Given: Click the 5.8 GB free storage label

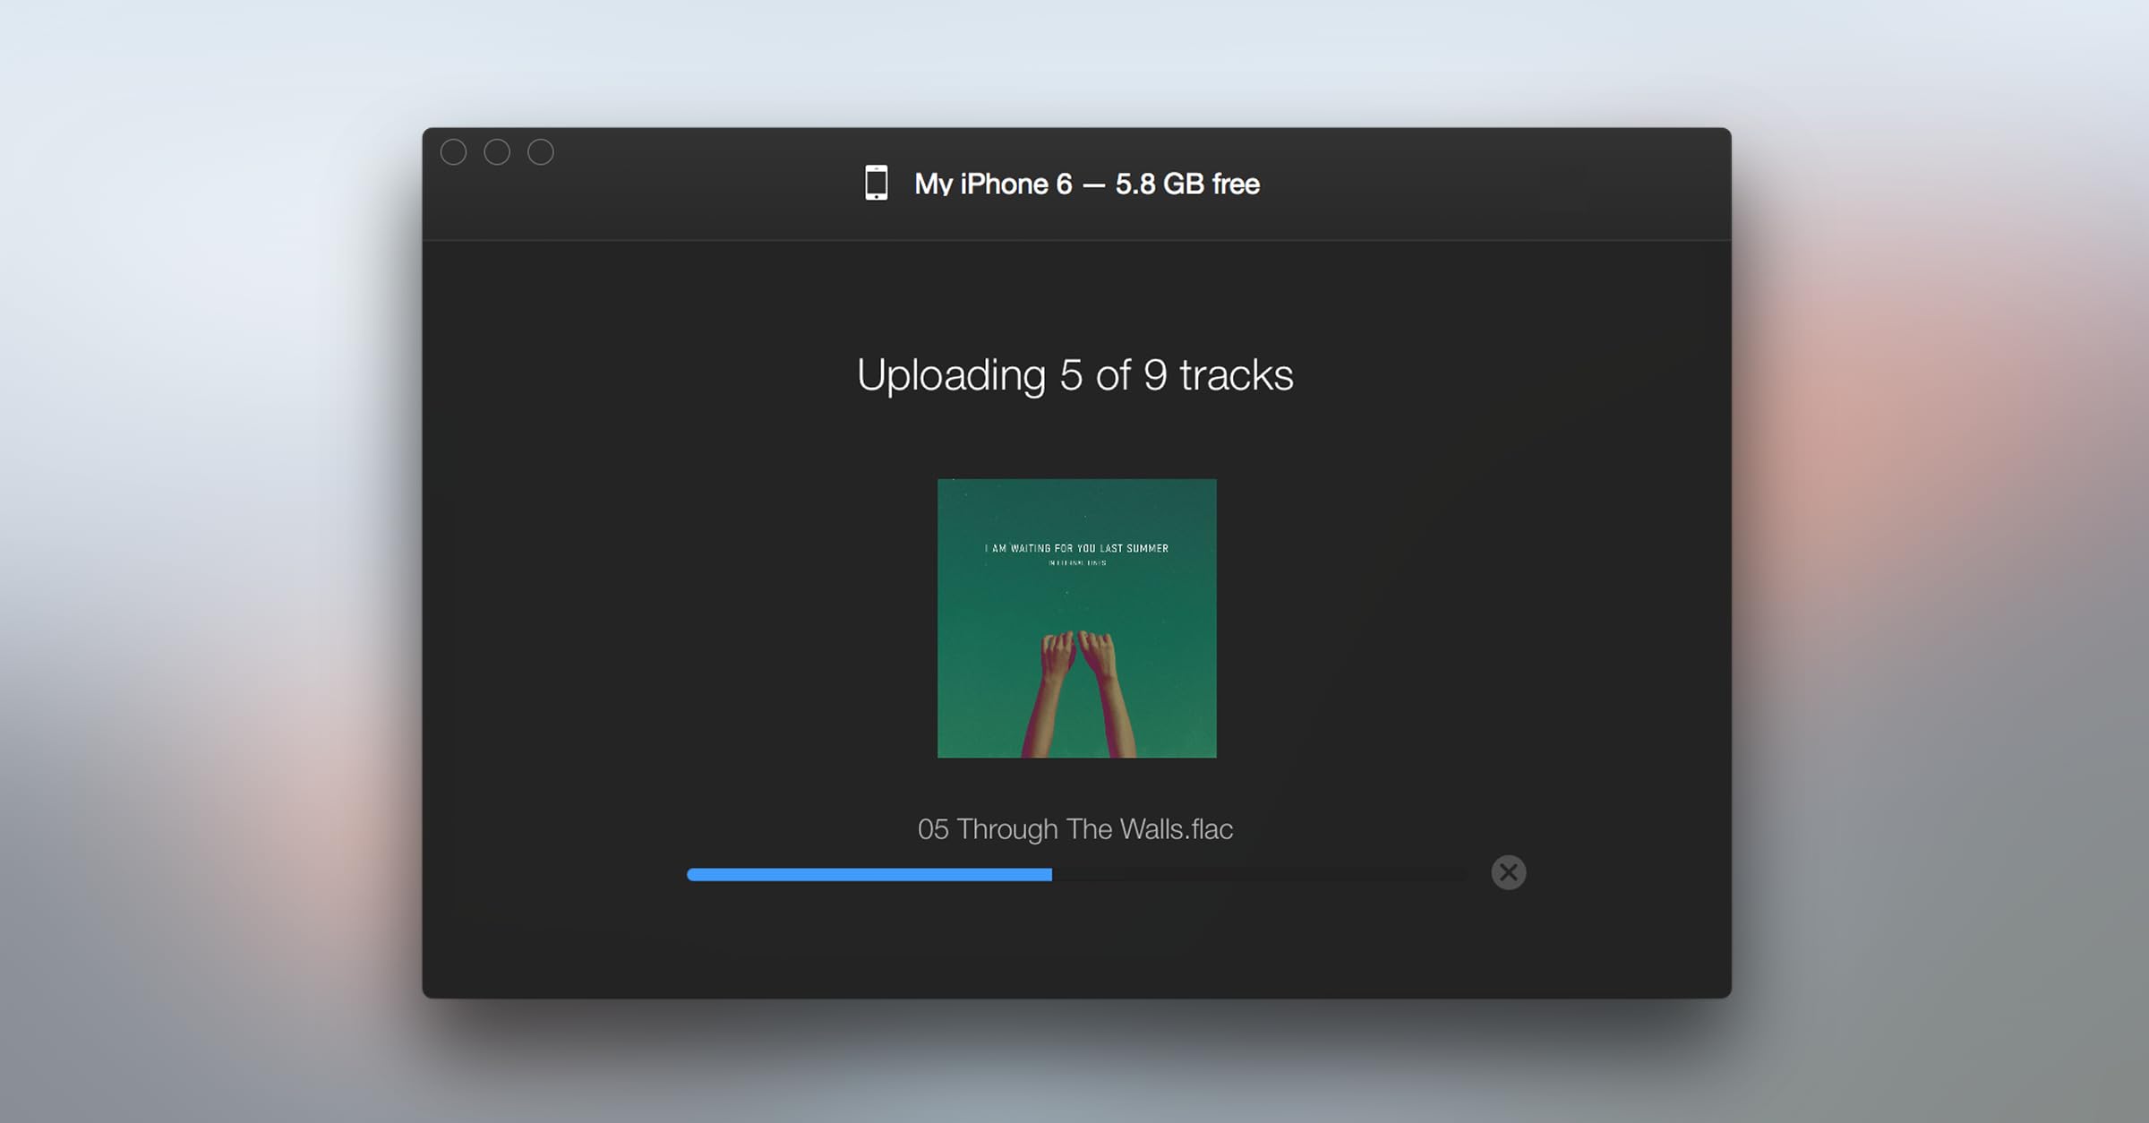Looking at the screenshot, I should tap(1187, 184).
